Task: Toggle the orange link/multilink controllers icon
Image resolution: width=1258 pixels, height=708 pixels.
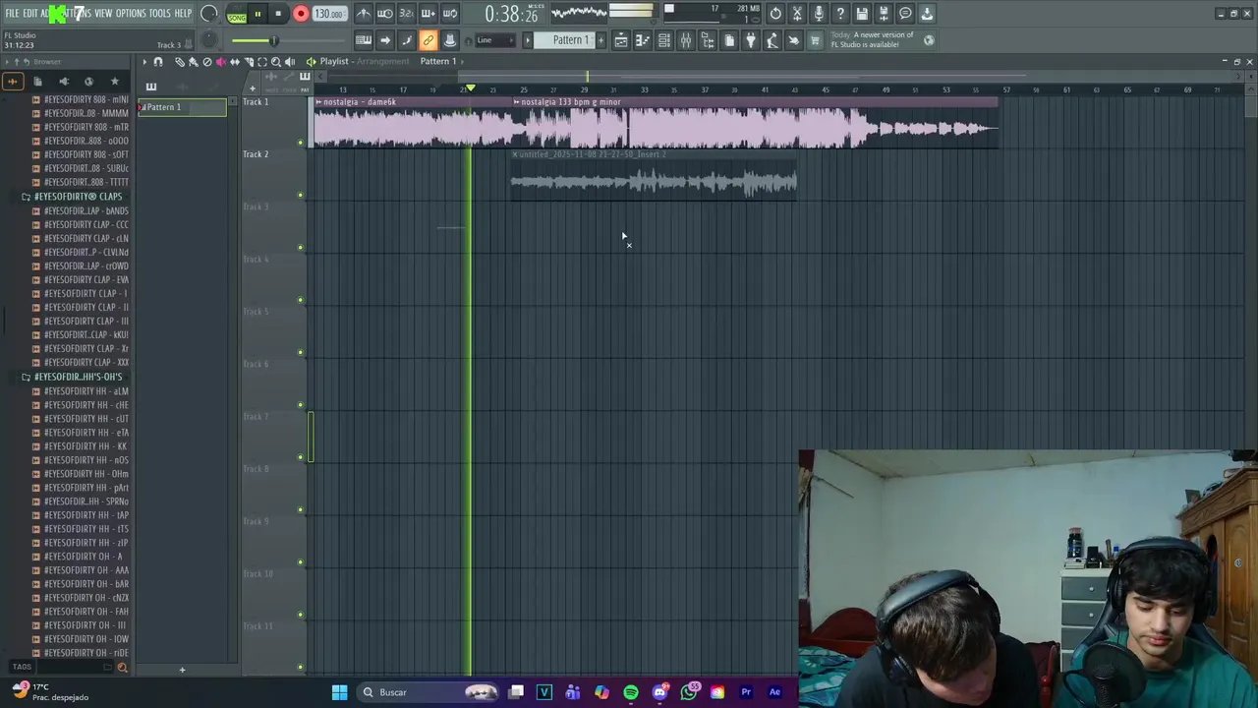Action: (429, 40)
